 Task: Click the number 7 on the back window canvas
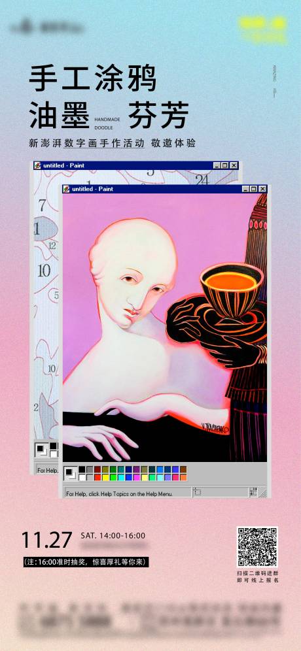42,205
